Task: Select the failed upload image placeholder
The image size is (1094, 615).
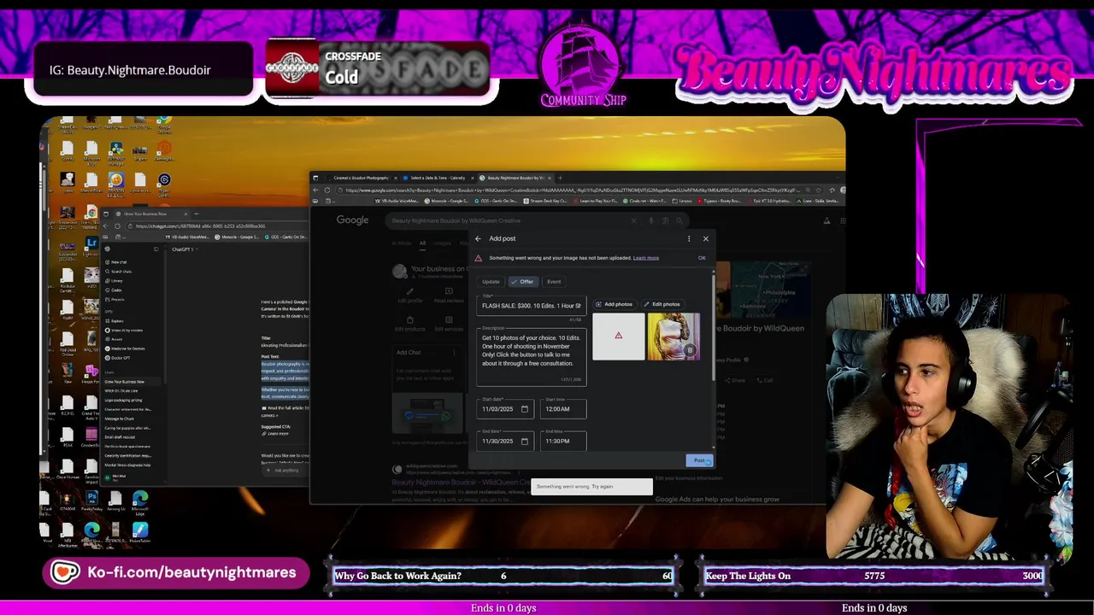Action: [x=618, y=336]
